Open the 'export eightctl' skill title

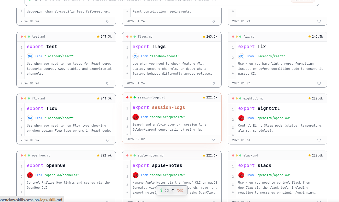tap(259, 108)
